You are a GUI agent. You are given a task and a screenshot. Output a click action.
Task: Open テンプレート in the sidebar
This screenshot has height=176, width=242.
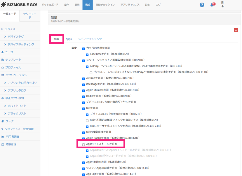pos(13,60)
